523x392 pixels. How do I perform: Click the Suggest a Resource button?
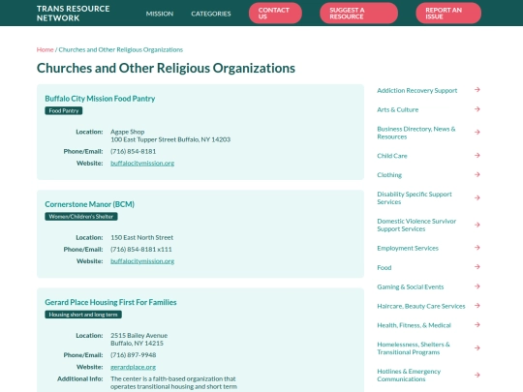(x=358, y=14)
